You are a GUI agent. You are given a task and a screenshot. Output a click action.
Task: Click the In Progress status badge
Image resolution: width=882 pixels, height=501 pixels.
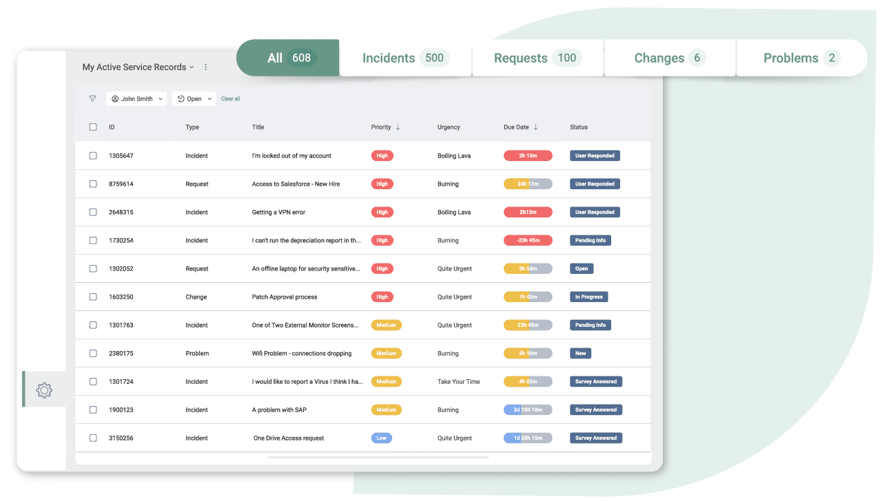tap(588, 297)
